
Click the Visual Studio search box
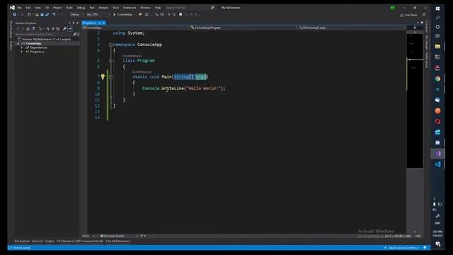click(190, 8)
